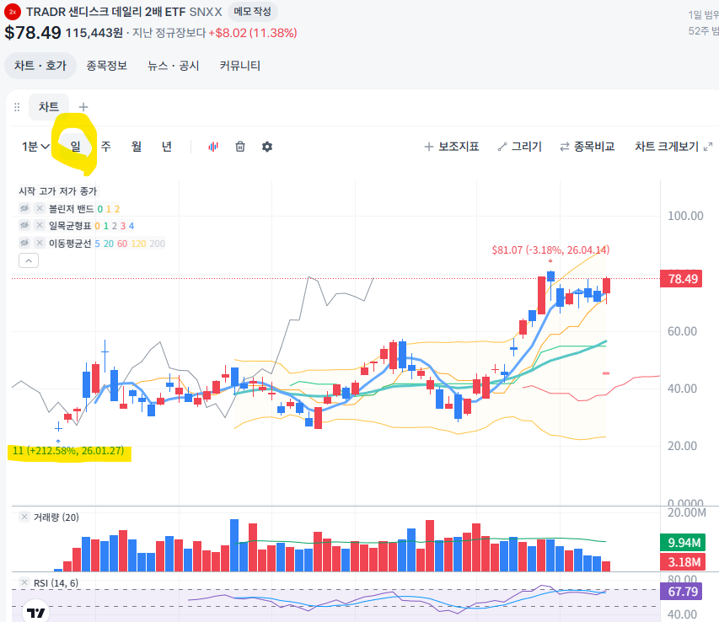Click moving average 20 color label
This screenshot has width=719, height=622.
(x=108, y=244)
